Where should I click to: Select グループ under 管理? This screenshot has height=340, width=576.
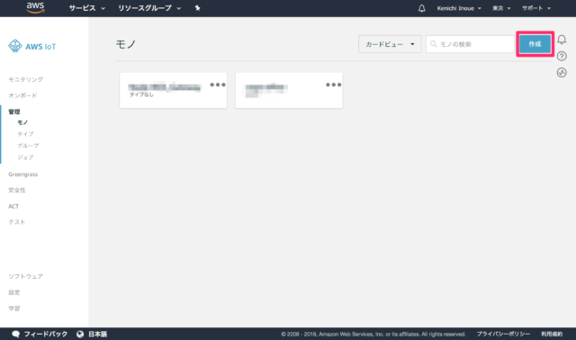(x=28, y=146)
